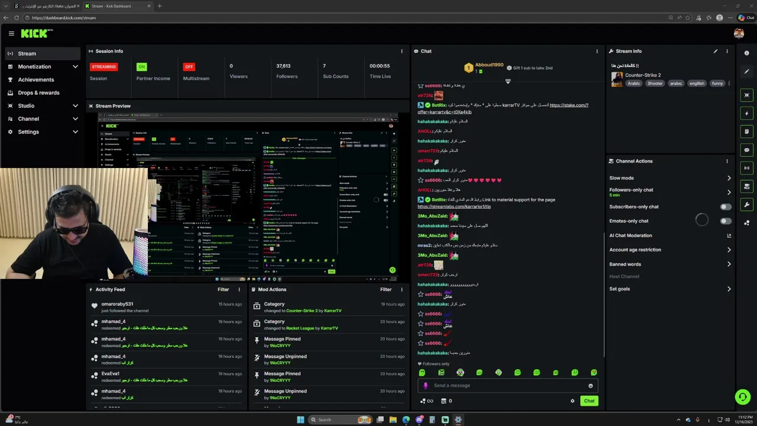Click the purple microphone icon in the message box

point(426,386)
